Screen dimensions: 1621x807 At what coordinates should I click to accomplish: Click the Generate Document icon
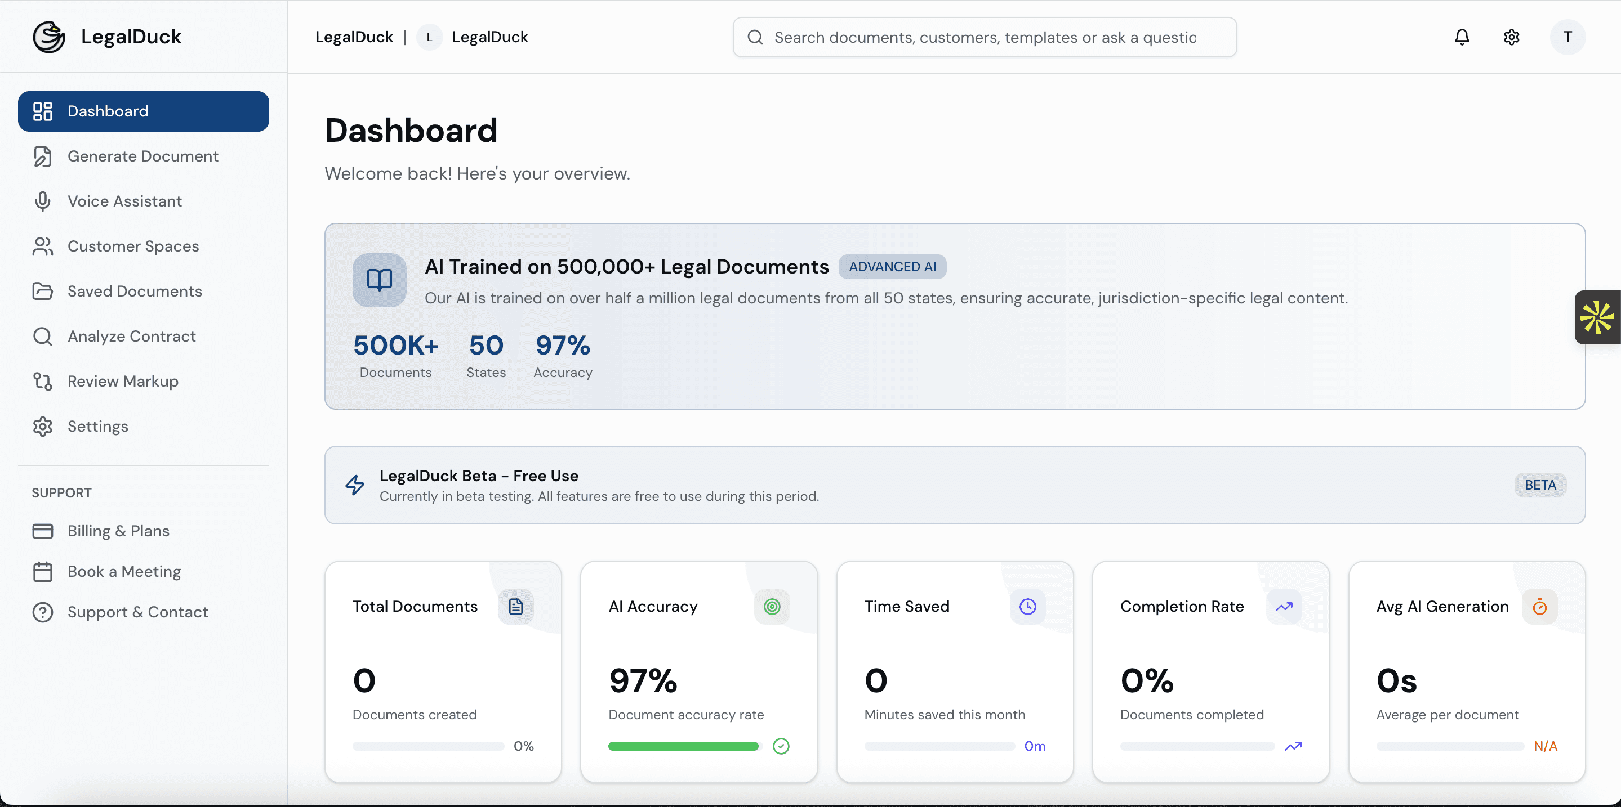pos(43,156)
